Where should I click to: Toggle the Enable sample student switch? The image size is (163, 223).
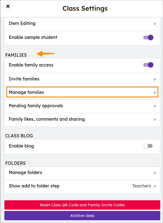[x=148, y=37]
